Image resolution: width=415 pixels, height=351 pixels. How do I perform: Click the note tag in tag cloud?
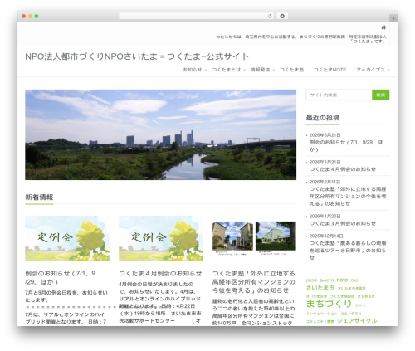(x=342, y=280)
